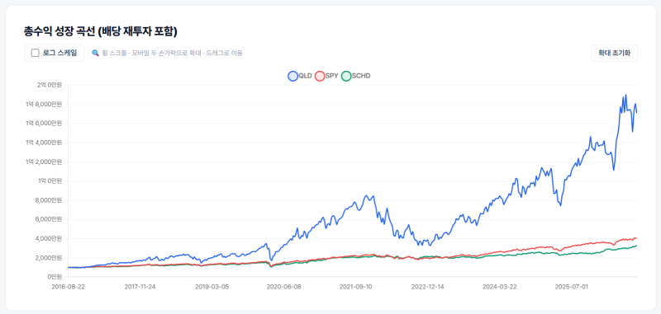The width and height of the screenshot is (661, 314).
Task: Click the 1억 2,000만원 y-axis label
Action: pyautogui.click(x=45, y=162)
